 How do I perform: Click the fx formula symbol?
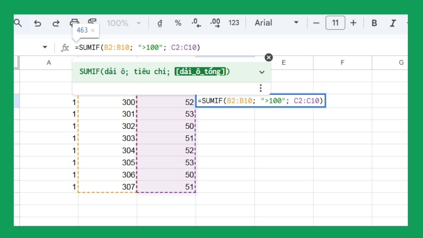(x=65, y=47)
